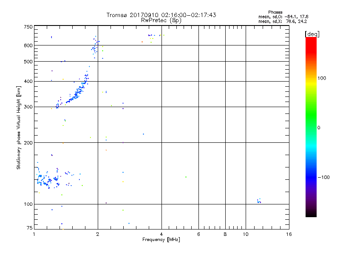Click the x-axis tick label '2'
This screenshot has width=340, height=255.
point(98,234)
